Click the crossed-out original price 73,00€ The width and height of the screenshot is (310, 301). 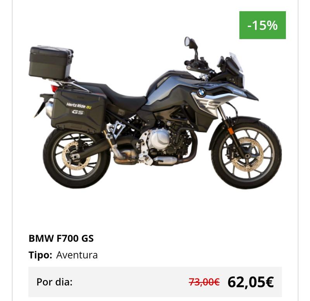click(204, 282)
